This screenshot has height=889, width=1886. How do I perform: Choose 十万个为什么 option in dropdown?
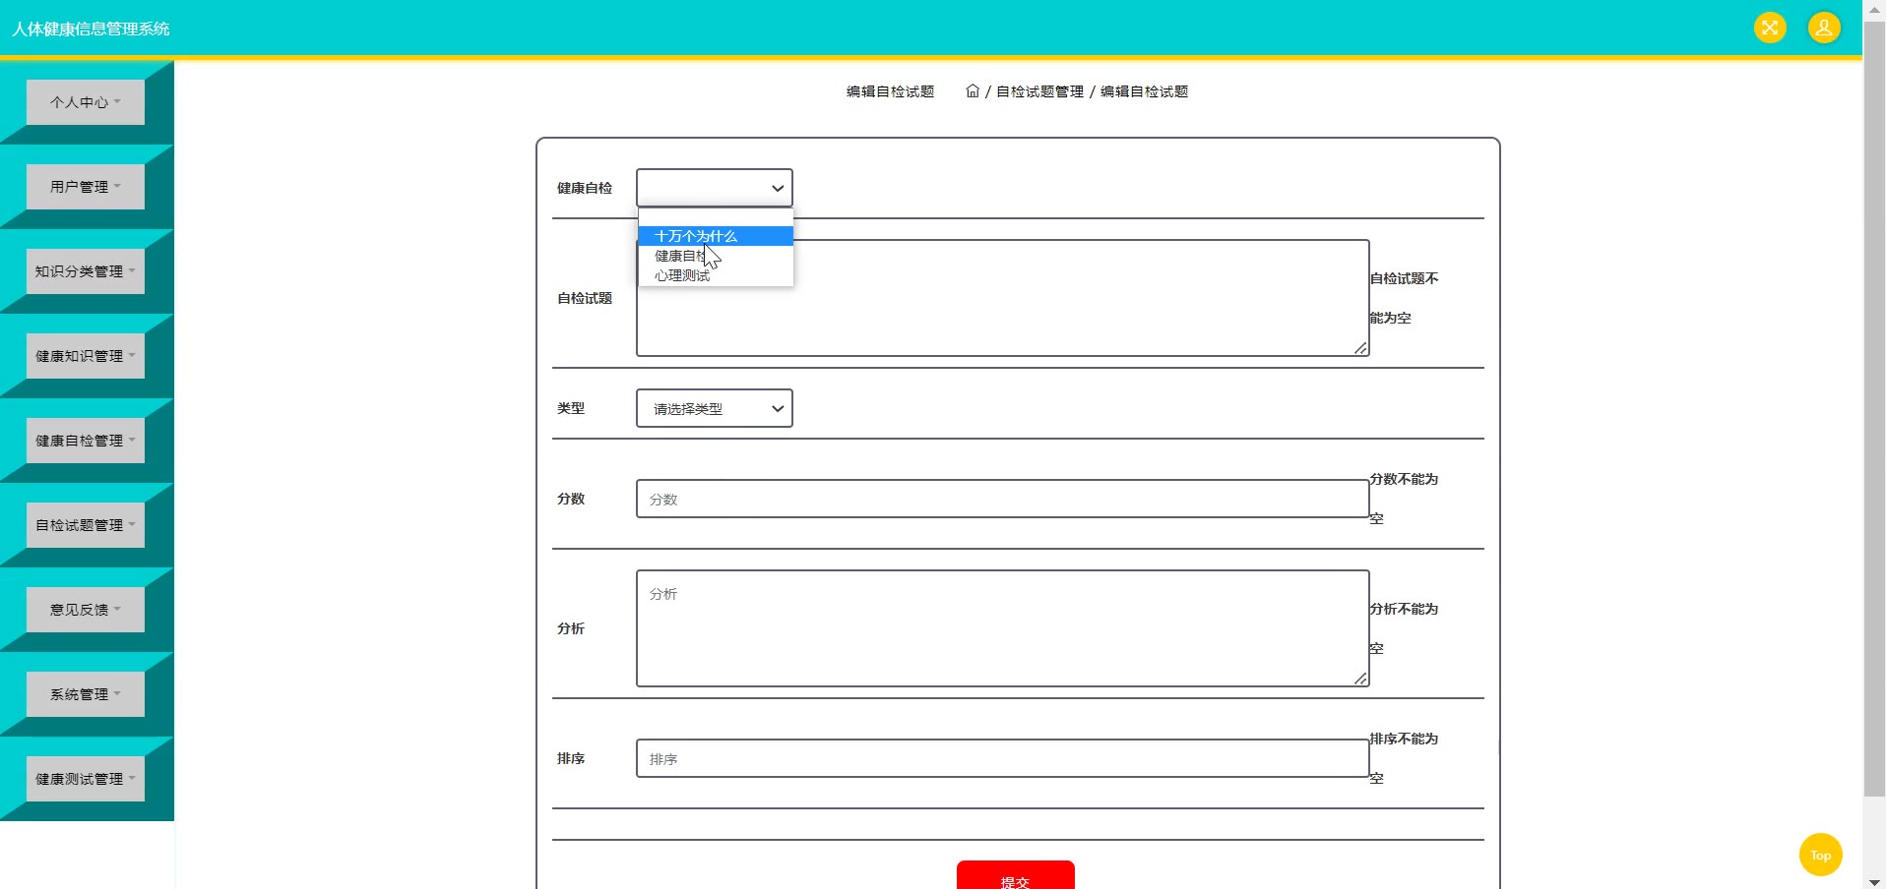[716, 236]
